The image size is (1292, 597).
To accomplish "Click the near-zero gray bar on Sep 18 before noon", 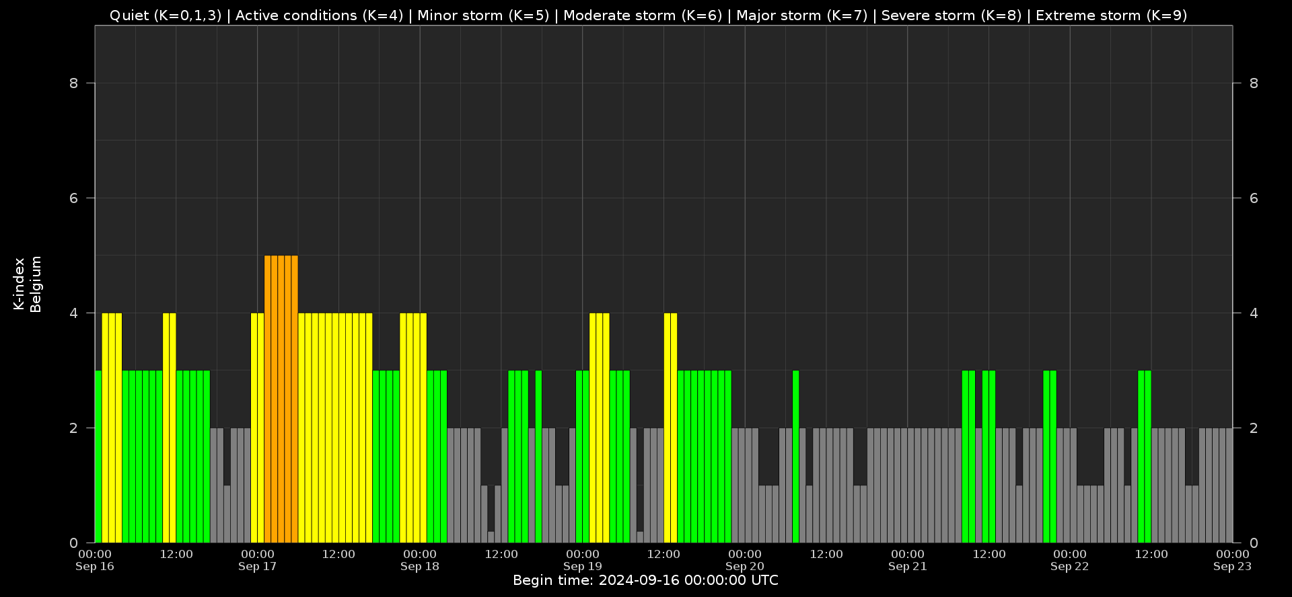I will click(x=491, y=537).
